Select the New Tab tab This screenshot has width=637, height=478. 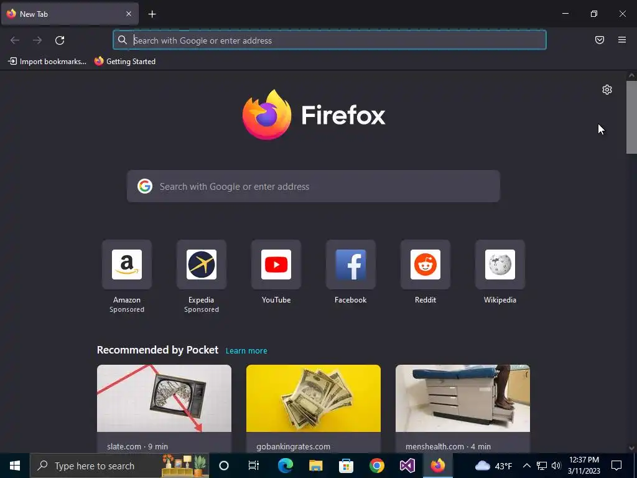point(70,14)
